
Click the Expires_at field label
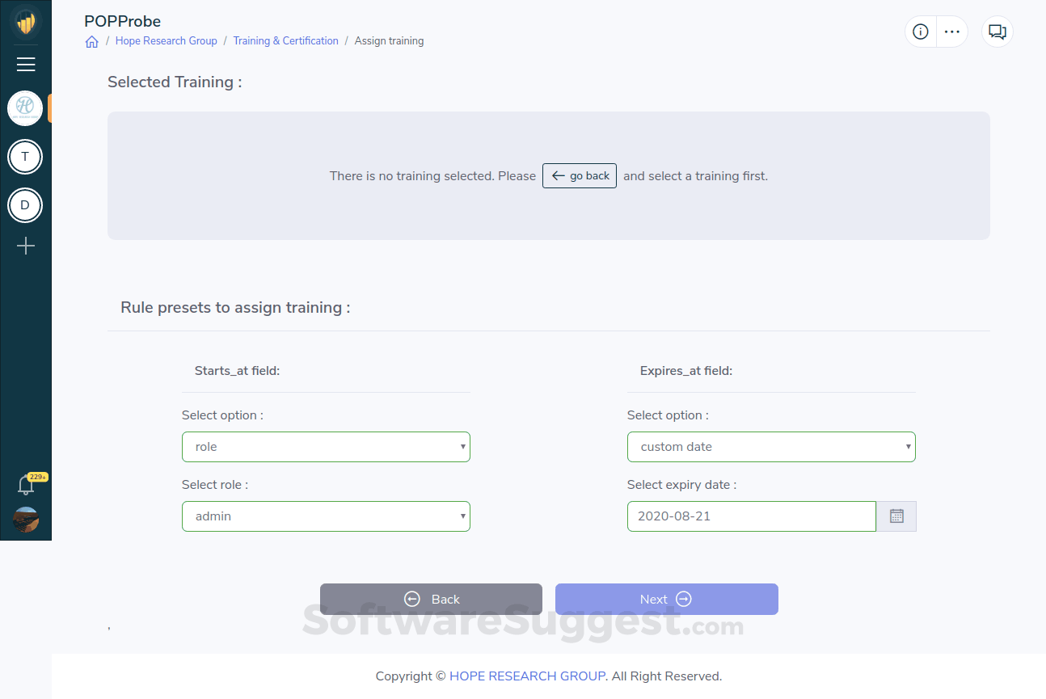coord(686,371)
